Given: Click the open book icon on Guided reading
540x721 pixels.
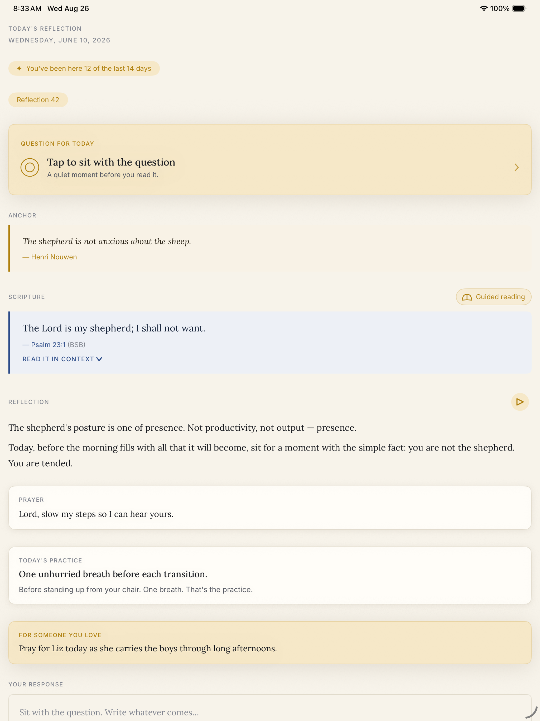Looking at the screenshot, I should 467,297.
